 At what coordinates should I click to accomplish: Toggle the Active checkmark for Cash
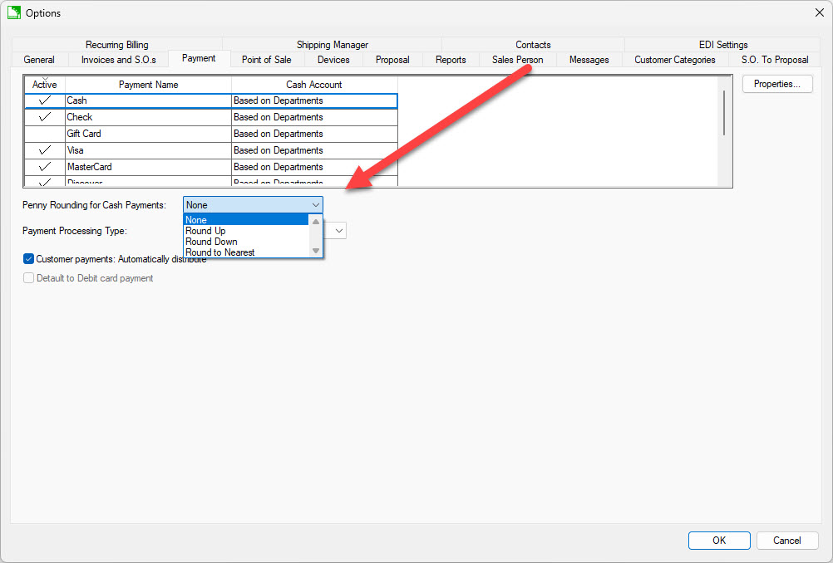(x=45, y=100)
